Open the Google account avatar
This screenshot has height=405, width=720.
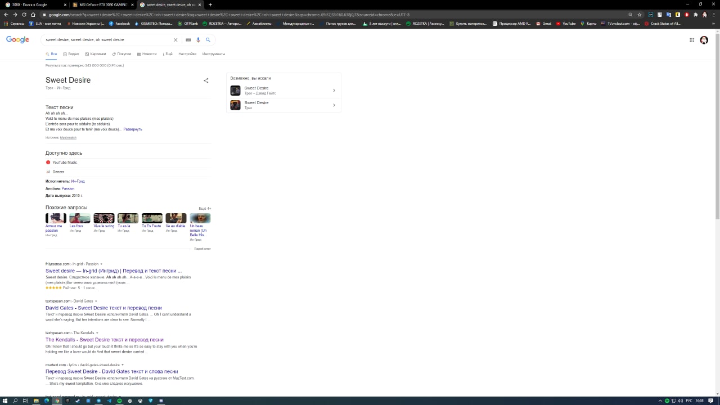[x=704, y=40]
